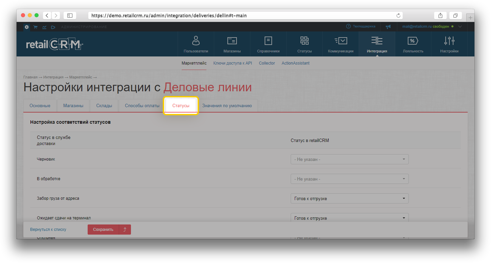Viewport: 491px width, 263px height.
Task: Click the Техподдержка link text
Action: click(364, 26)
